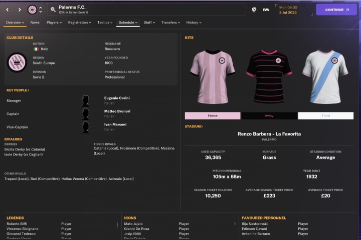Select legend Giovanni Tedesco
The height and width of the screenshot is (240, 361).
click(21, 234)
